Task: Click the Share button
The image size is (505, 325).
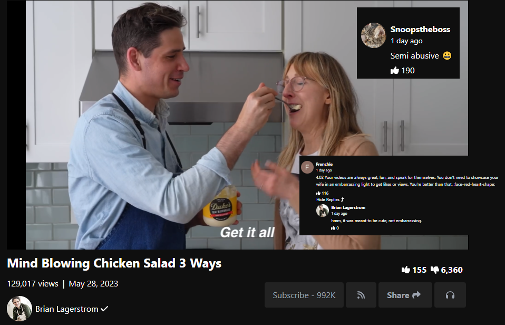Action: point(405,295)
